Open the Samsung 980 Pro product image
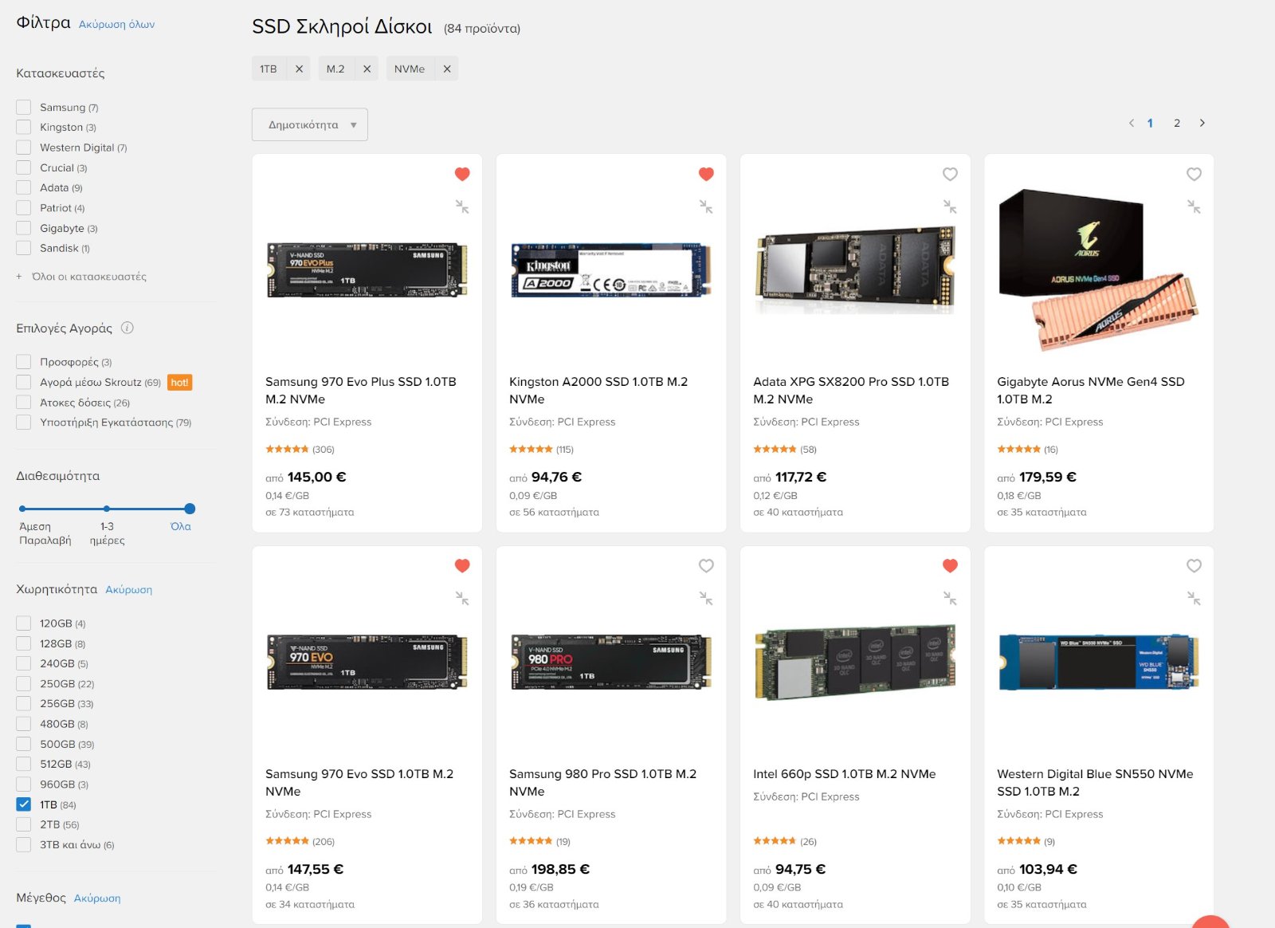 point(611,662)
